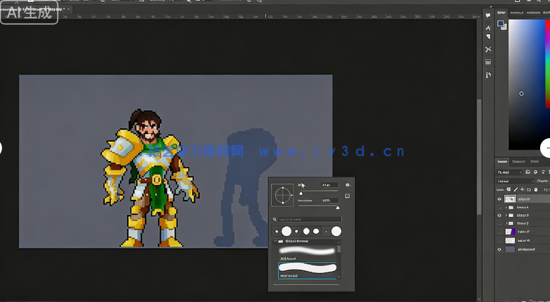Hide the top selected layer via eye icon

tap(499, 199)
